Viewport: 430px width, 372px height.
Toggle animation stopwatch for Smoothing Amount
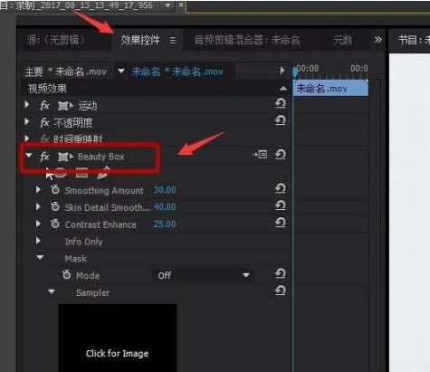(55, 190)
